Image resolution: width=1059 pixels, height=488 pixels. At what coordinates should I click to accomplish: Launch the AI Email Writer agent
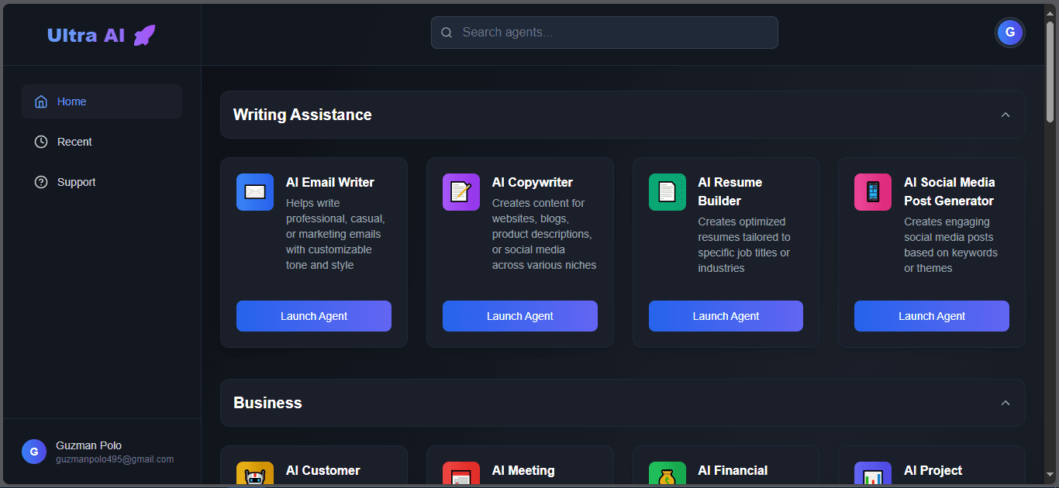pos(314,316)
